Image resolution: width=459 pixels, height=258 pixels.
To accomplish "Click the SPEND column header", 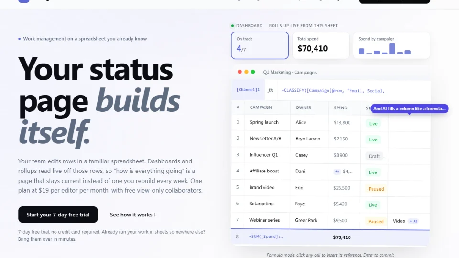I will (340, 107).
